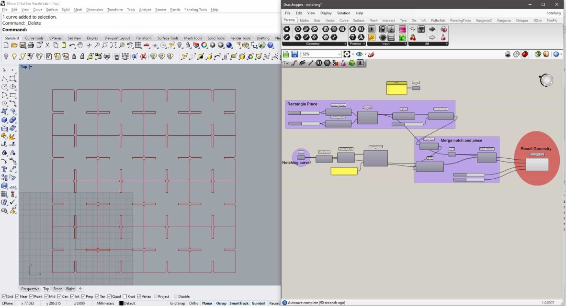Click the Grasshopper tree icon in Util panel
The width and height of the screenshot is (566, 306).
pos(421,29)
